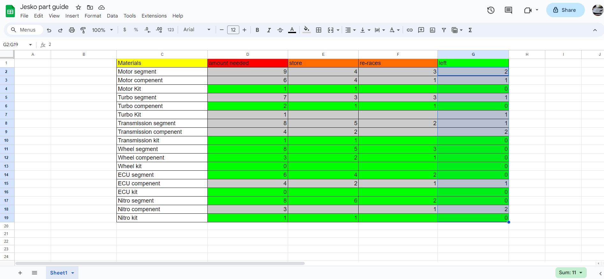The image size is (604, 279).
Task: Star the Jesko part guide document
Action: [78, 7]
